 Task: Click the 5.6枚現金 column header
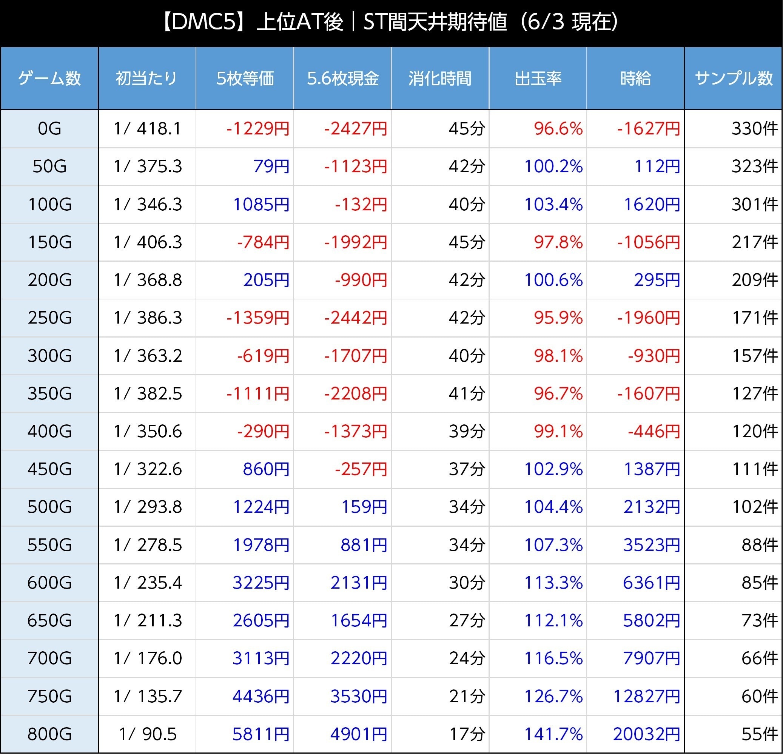[343, 78]
